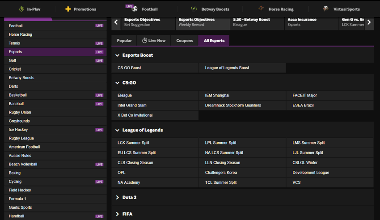Open the Coupons tab

coord(185,40)
